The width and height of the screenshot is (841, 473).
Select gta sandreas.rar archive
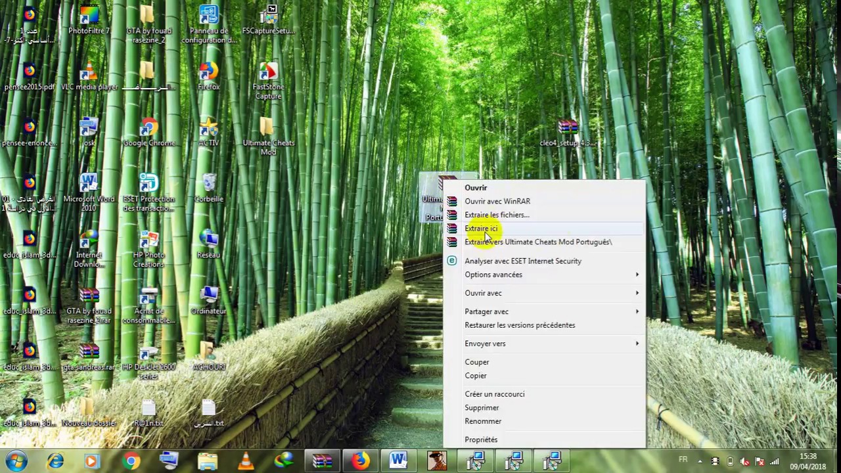[x=89, y=357]
